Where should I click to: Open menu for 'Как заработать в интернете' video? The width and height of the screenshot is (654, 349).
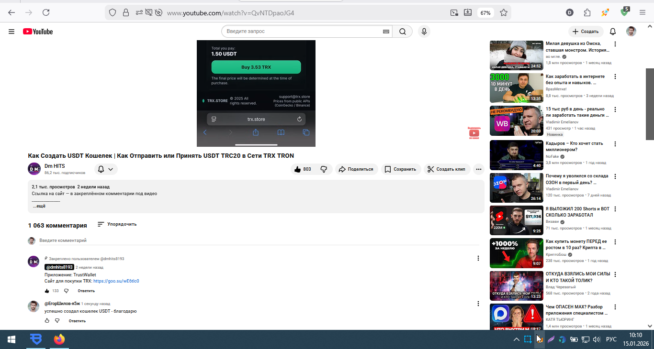615,76
